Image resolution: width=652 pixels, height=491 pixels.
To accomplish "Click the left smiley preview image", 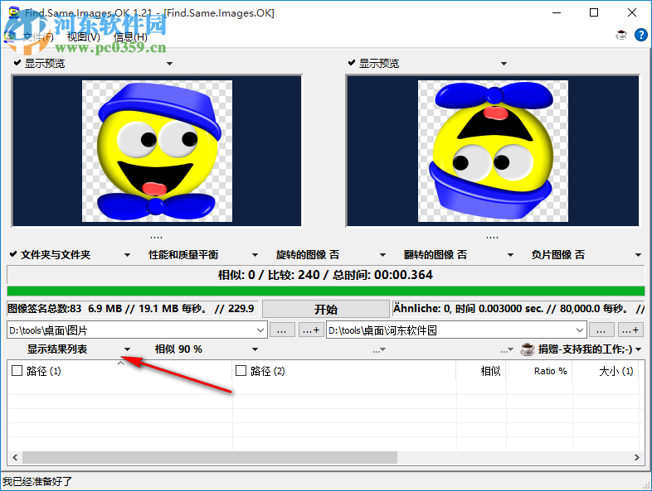I will pos(157,151).
